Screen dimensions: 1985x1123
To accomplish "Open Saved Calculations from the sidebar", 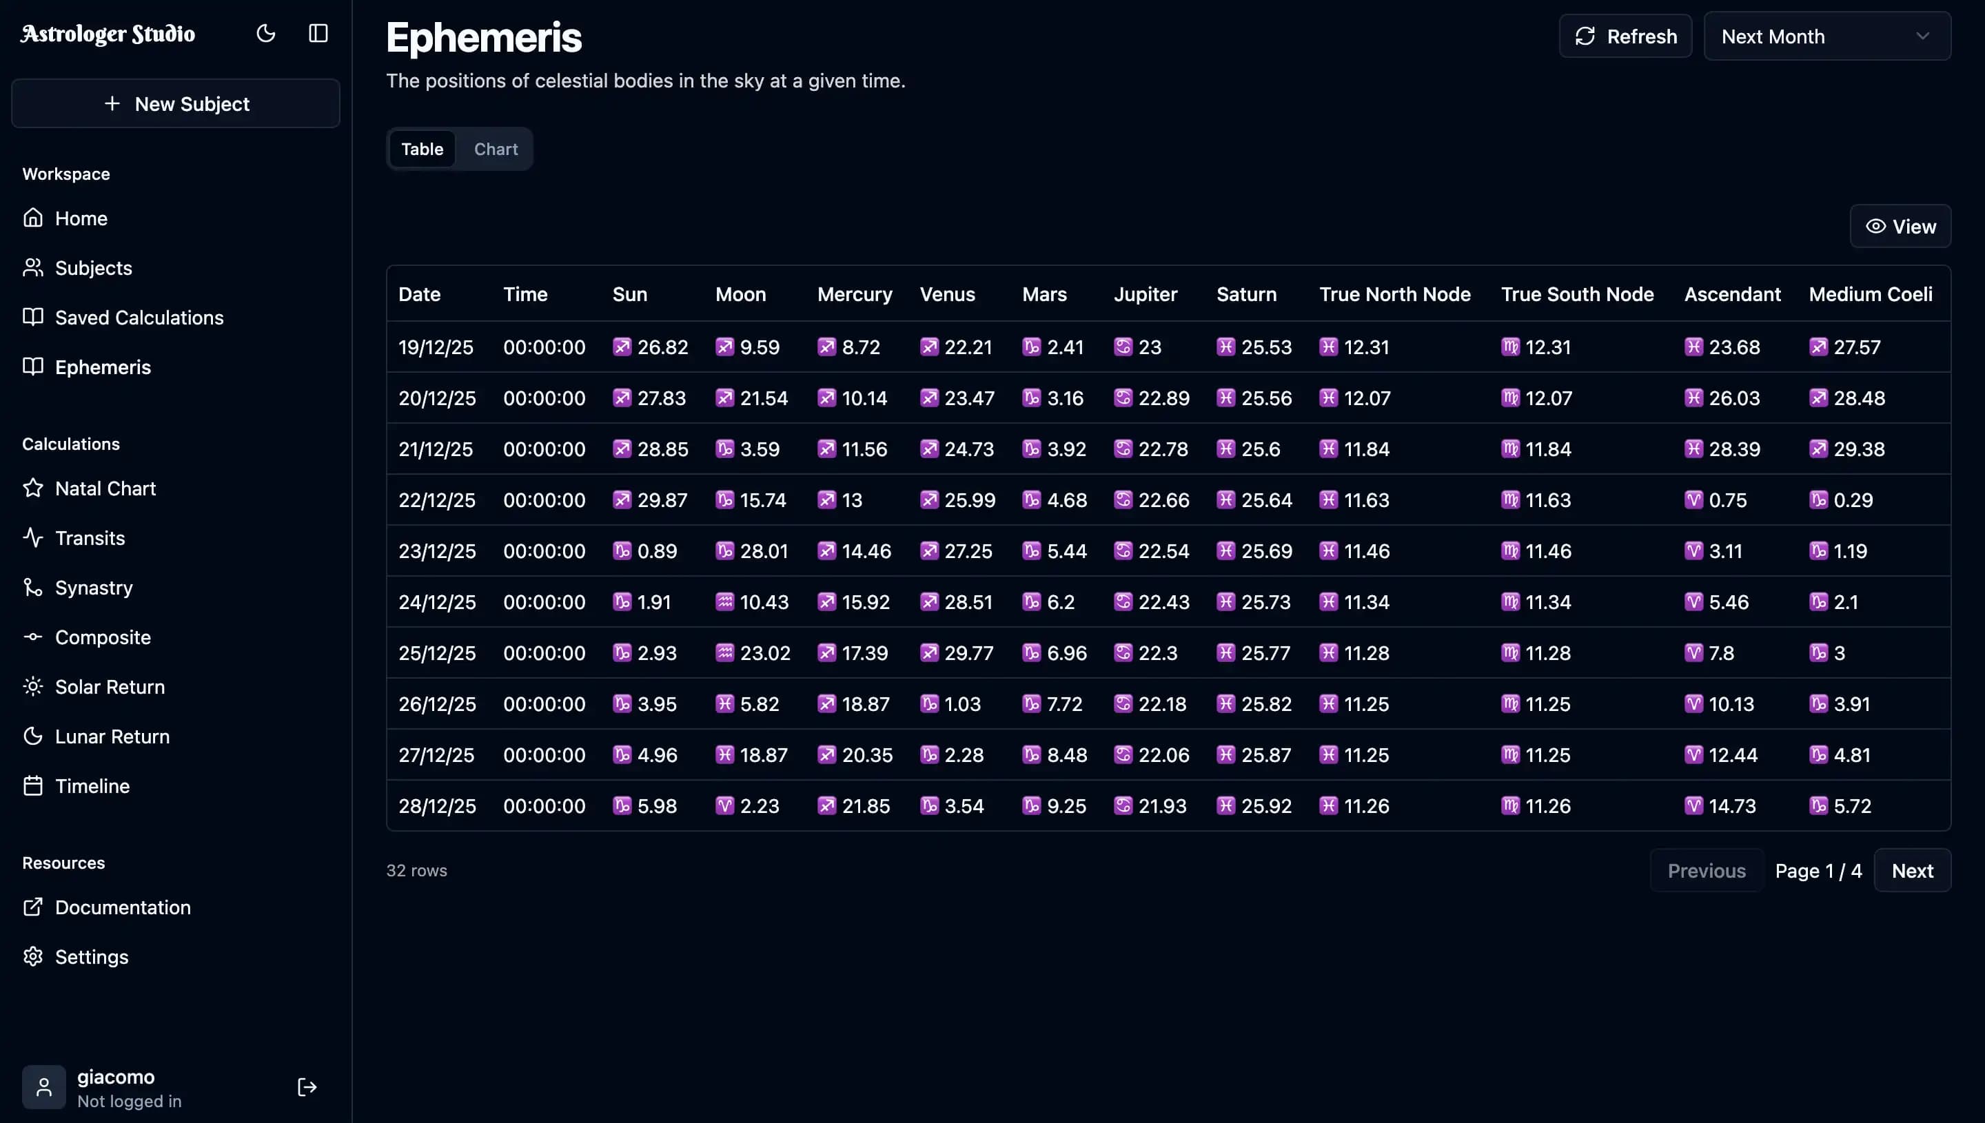I will point(139,317).
